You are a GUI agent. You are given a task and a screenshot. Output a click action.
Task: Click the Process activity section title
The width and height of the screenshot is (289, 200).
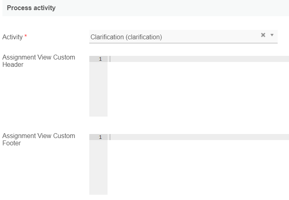coord(31,8)
